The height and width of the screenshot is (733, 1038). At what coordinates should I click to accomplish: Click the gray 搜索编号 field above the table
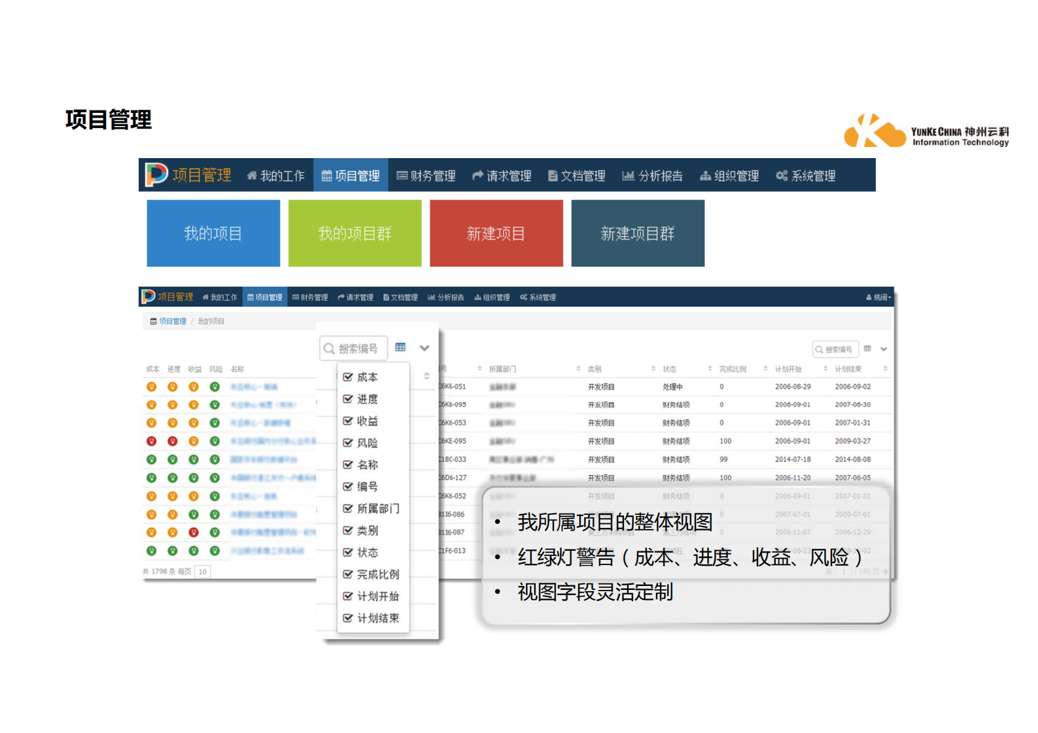pyautogui.click(x=835, y=350)
